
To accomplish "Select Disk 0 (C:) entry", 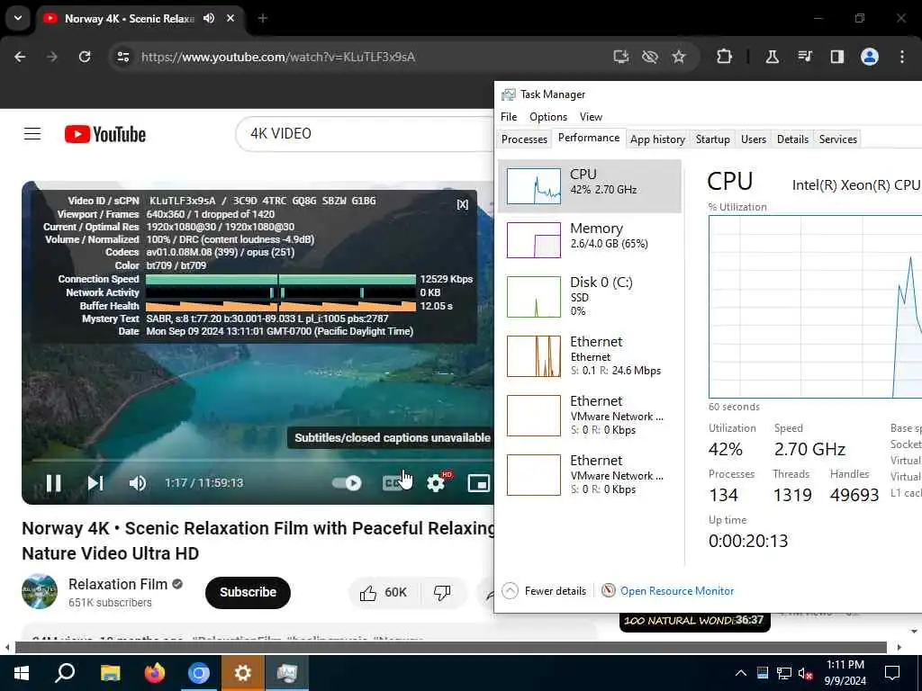I will click(589, 297).
